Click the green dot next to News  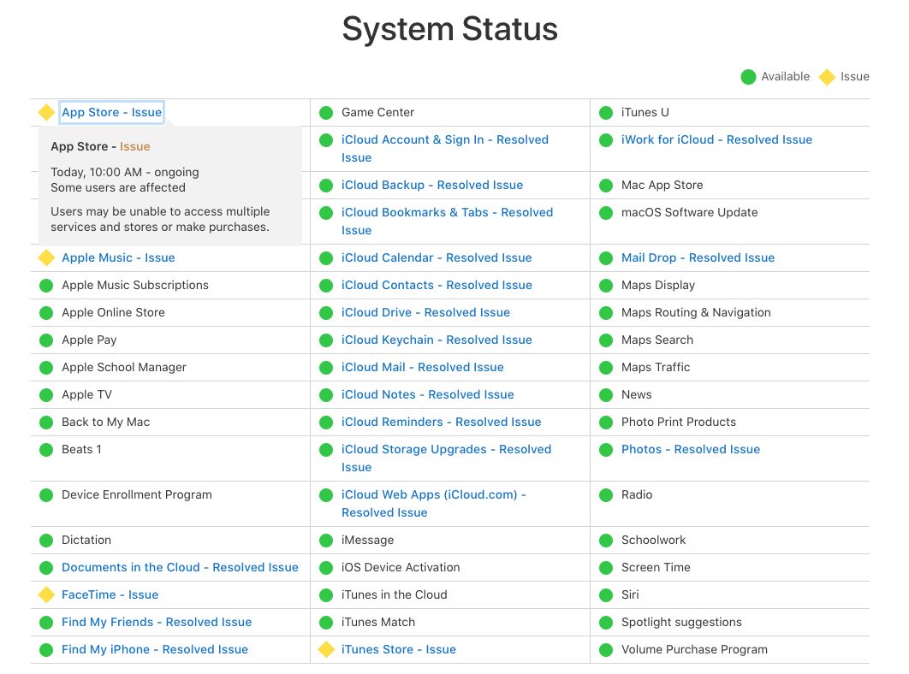pos(606,395)
